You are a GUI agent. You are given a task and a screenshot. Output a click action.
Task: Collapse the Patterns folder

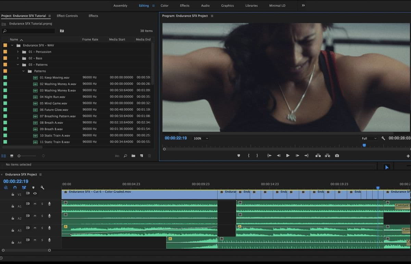point(23,71)
